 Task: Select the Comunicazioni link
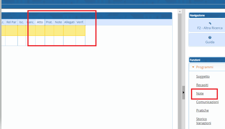207,102
